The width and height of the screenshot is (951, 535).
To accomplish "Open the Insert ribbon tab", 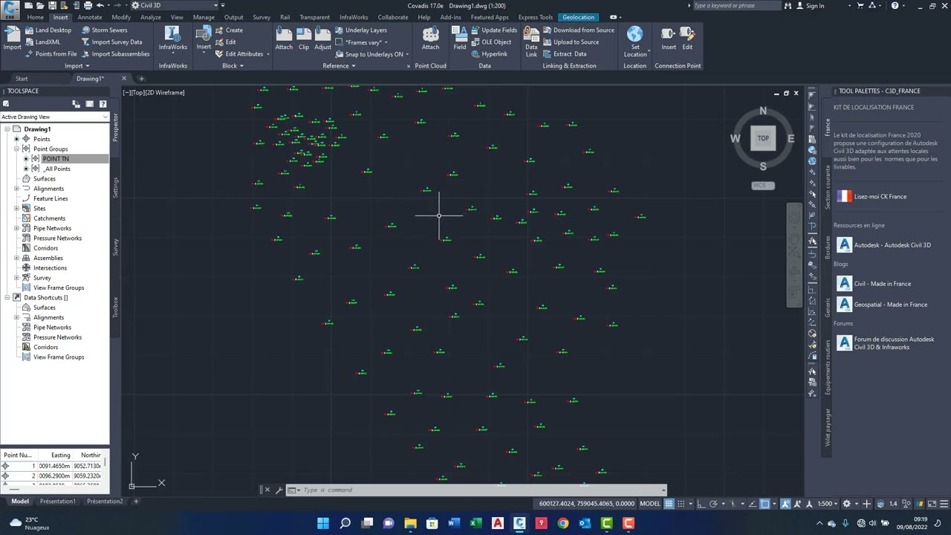I will coord(60,17).
